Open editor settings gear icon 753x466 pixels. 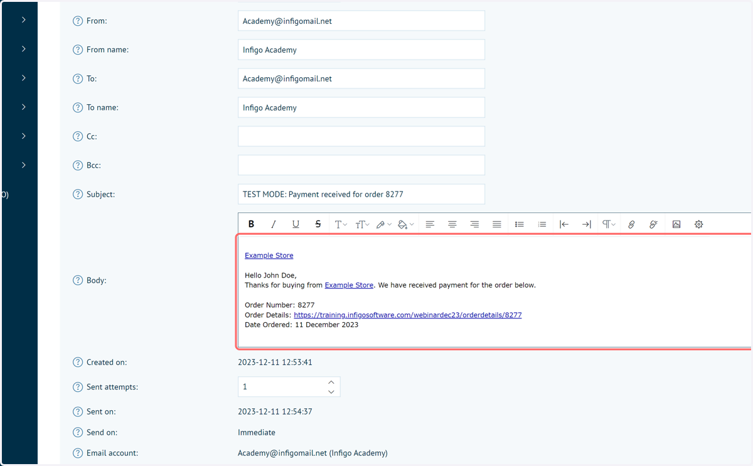click(699, 224)
